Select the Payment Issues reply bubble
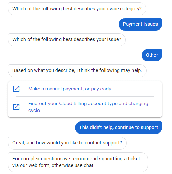The image size is (172, 174). tap(140, 24)
